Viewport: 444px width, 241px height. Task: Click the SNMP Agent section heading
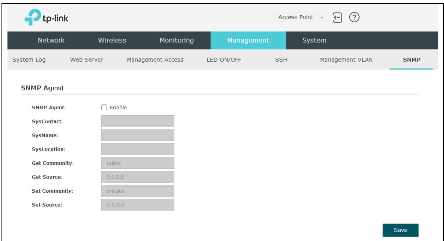click(x=43, y=88)
